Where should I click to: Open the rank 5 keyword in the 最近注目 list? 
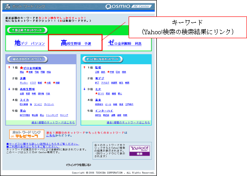click(23, 111)
